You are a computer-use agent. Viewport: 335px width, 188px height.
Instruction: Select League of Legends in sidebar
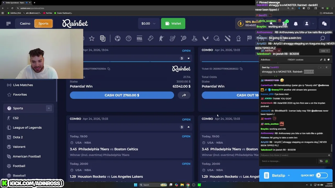coord(27,128)
